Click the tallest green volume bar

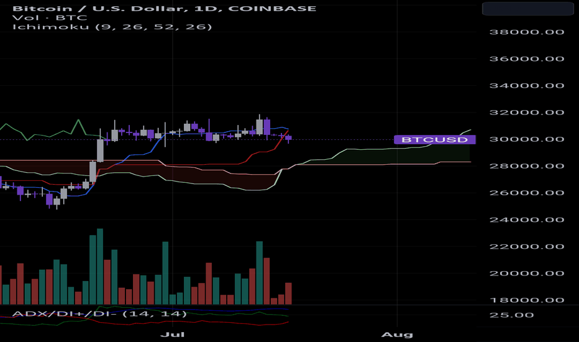click(99, 267)
